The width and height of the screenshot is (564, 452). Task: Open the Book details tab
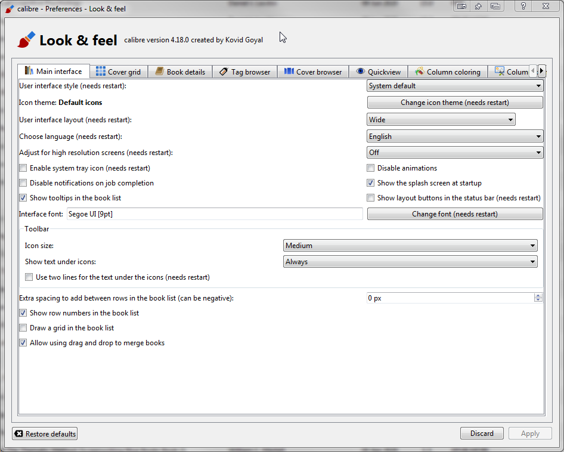tap(180, 72)
